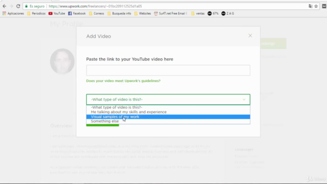Open the Periodicos bookmark folder
The height and width of the screenshot is (184, 327).
click(36, 13)
